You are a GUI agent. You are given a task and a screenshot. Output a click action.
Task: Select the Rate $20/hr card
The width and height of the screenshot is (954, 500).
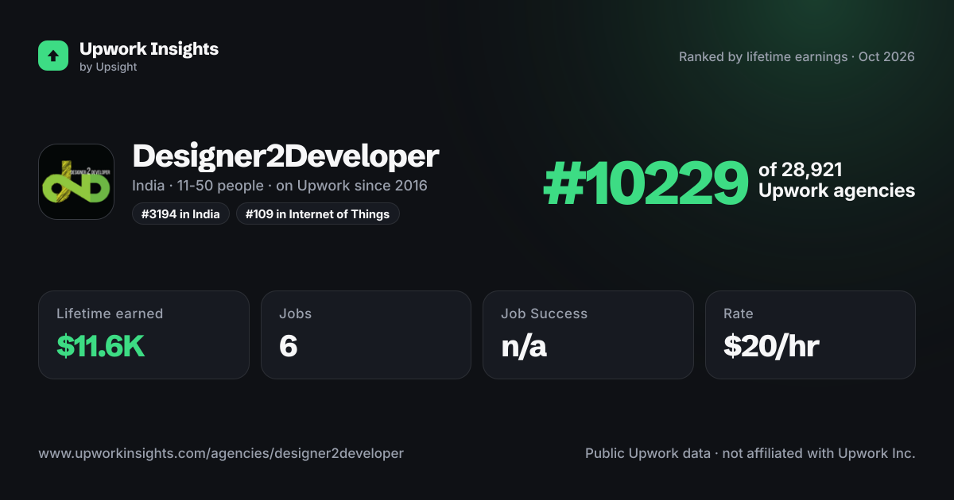click(810, 335)
